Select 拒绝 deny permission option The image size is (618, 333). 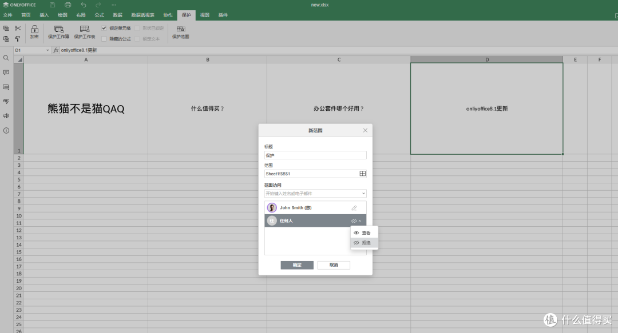[364, 243]
